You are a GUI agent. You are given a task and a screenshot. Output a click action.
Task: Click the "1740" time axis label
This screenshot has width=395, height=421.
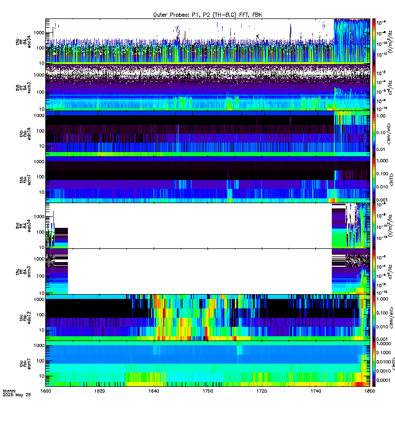tap(315, 391)
